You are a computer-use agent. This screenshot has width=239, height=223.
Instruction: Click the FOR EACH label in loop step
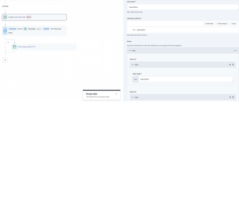click(x=13, y=29)
